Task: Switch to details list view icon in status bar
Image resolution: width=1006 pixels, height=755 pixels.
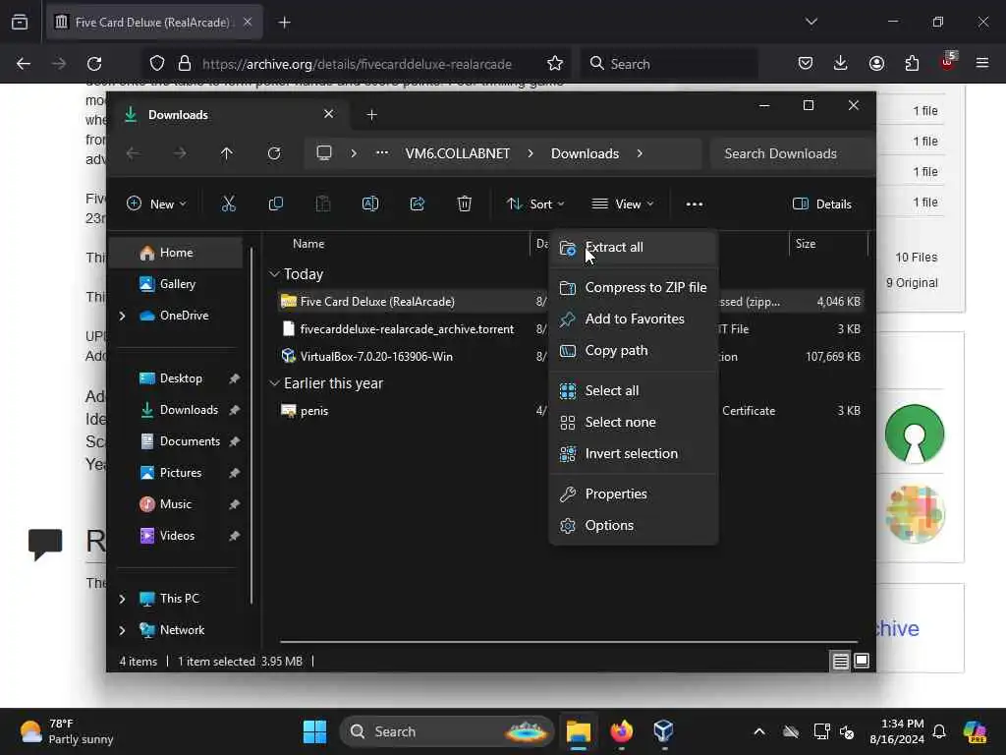Action: click(841, 661)
